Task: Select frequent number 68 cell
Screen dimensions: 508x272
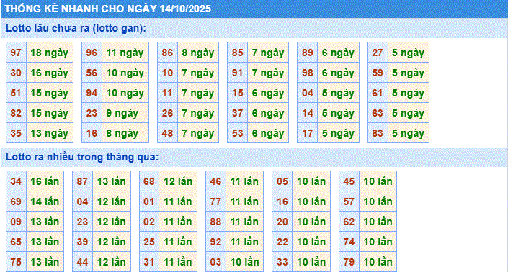Action: (149, 181)
